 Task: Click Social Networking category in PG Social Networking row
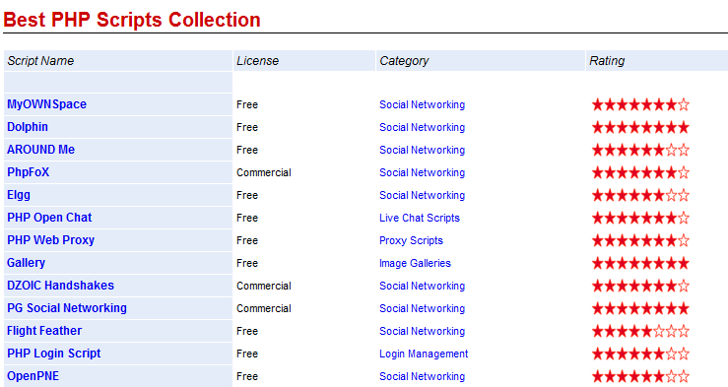click(422, 308)
